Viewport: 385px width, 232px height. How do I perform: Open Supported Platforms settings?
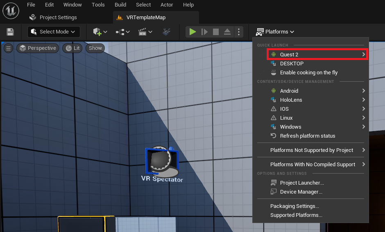click(x=310, y=215)
